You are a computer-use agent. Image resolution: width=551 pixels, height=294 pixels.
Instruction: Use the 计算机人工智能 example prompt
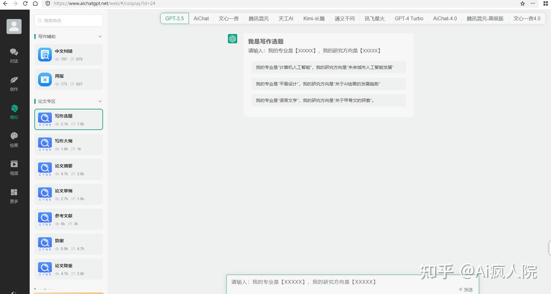point(328,67)
